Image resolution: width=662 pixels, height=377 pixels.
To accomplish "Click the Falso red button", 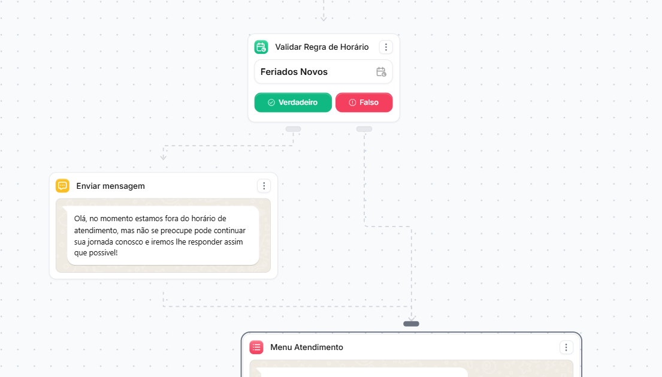I will [x=364, y=102].
